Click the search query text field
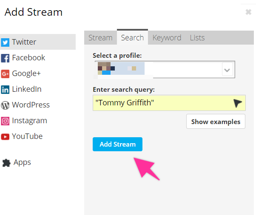This screenshot has width=256, height=215. point(162,103)
